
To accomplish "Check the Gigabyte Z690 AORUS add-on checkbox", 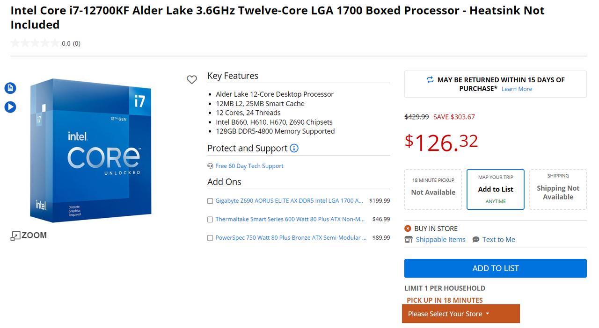I will (210, 200).
